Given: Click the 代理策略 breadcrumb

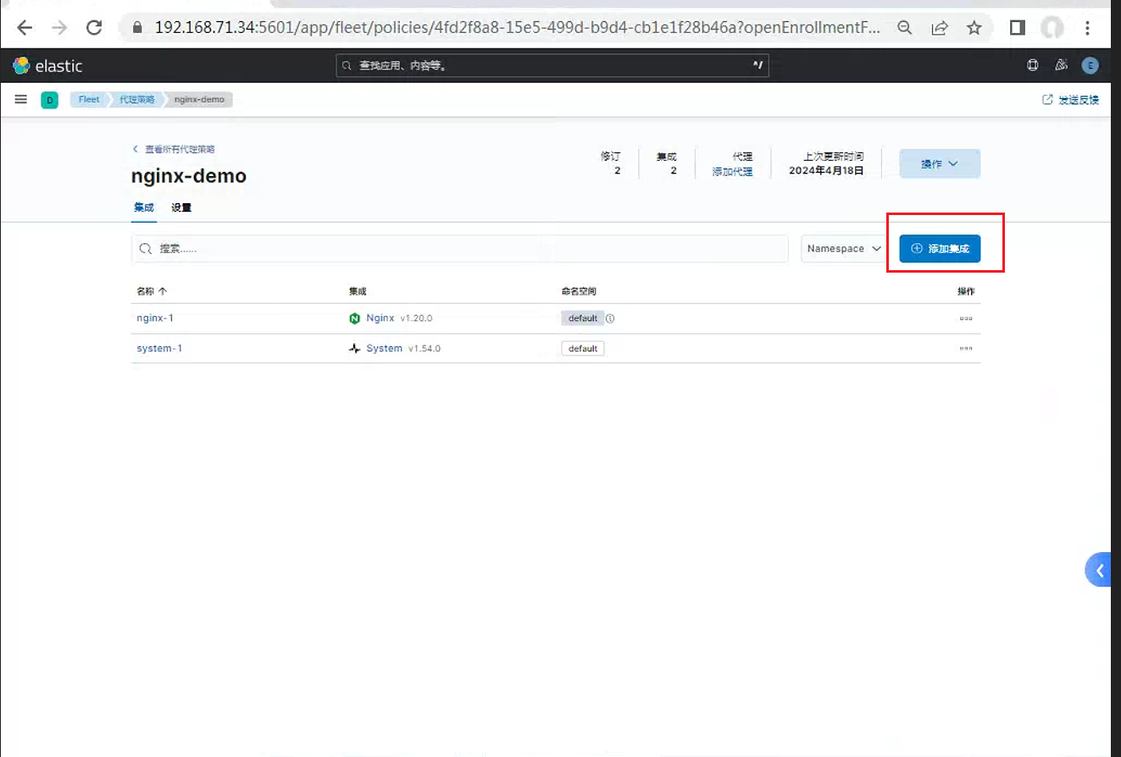Looking at the screenshot, I should [136, 100].
